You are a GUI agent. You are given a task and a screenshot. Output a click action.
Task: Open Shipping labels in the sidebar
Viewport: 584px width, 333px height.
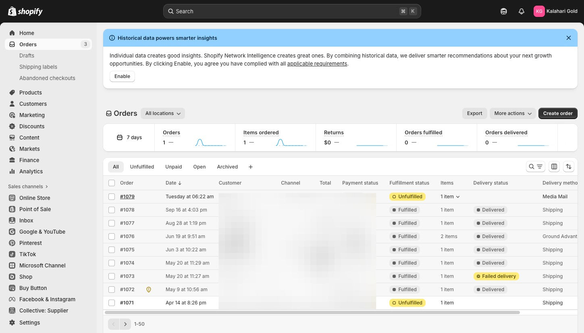tap(38, 67)
